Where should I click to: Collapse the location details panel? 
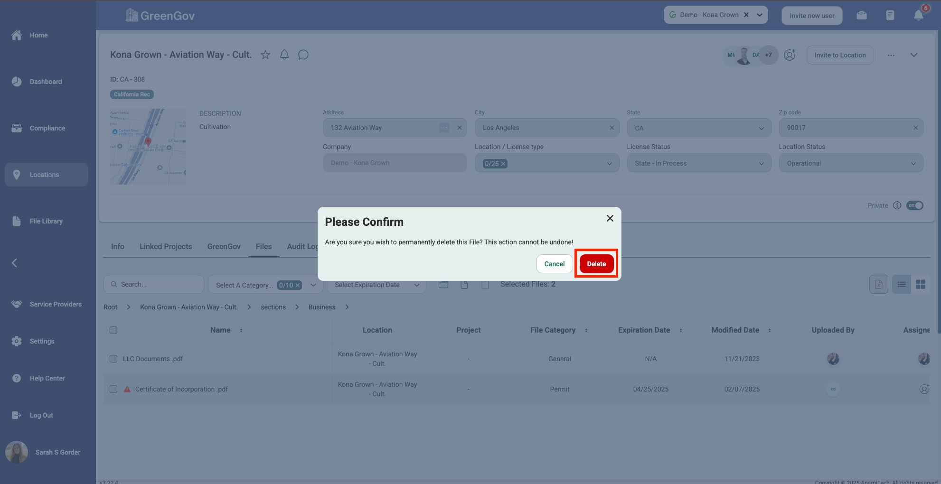pos(914,55)
